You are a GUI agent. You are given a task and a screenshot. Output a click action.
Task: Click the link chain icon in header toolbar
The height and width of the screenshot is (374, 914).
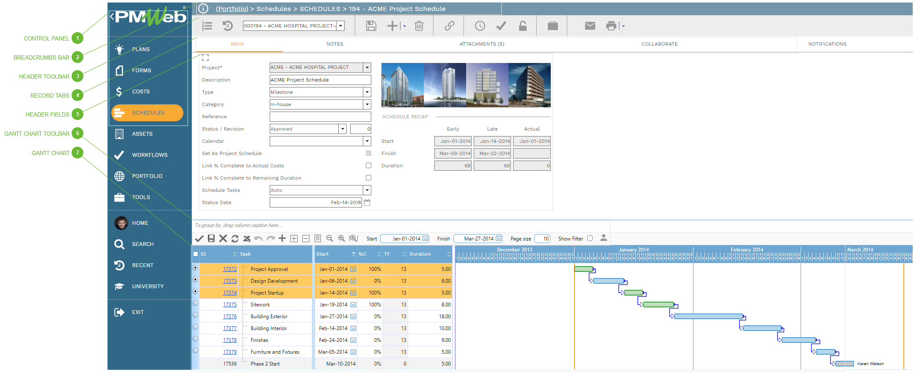click(x=450, y=26)
